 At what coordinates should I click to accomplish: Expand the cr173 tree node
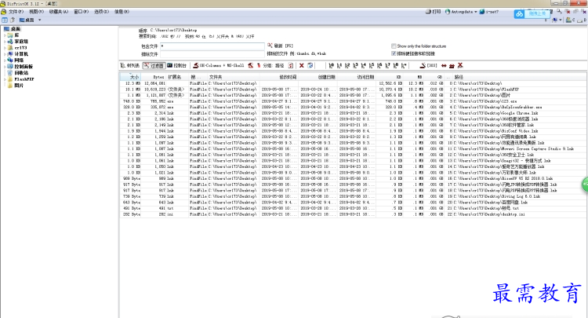(5, 48)
